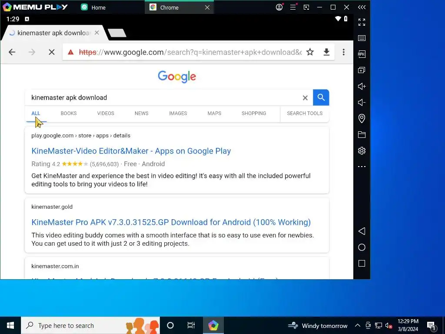Click the Chrome address bar URL
Screen dimensions: 445x334
click(190, 52)
